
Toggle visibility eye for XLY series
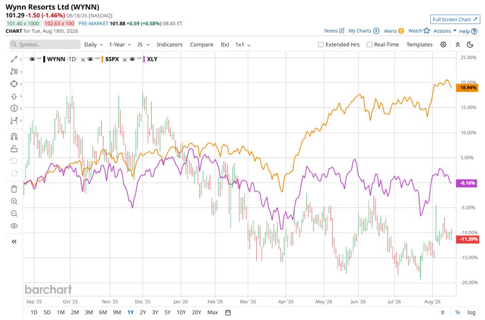pyautogui.click(x=132, y=59)
